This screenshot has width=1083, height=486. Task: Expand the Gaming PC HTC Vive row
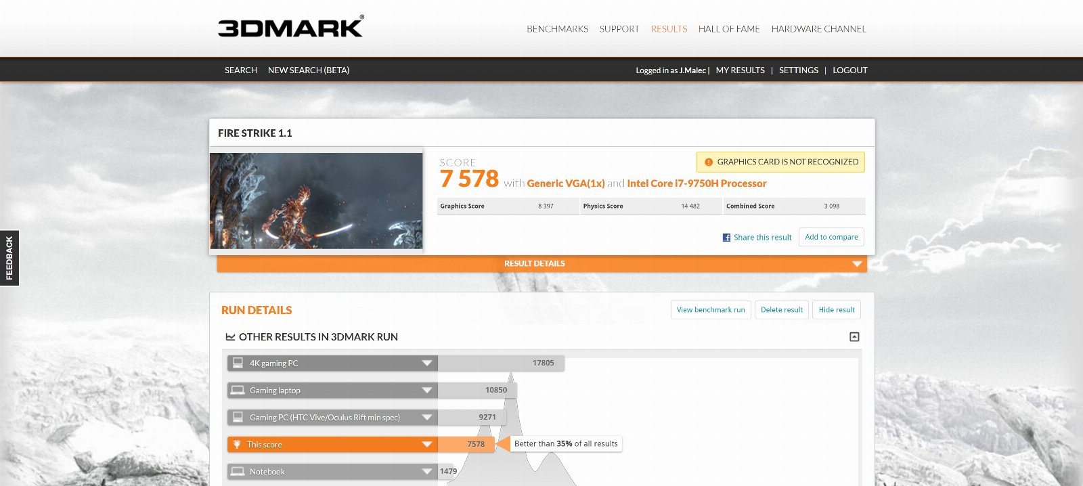pos(427,418)
